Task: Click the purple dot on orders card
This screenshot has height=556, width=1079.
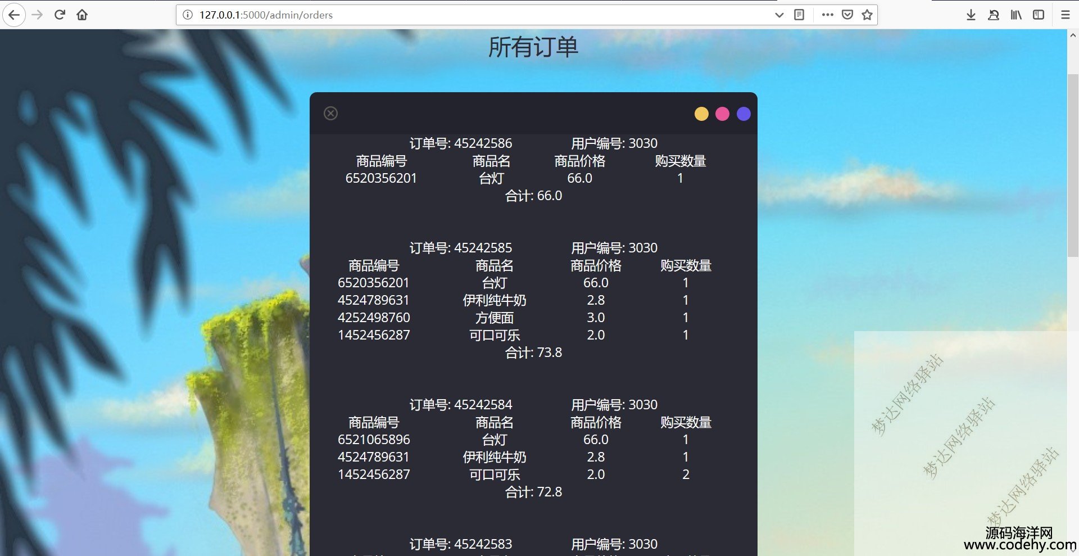Action: 743,114
